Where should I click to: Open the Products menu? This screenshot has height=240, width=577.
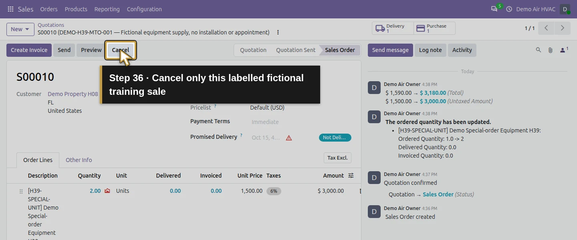[x=76, y=9]
